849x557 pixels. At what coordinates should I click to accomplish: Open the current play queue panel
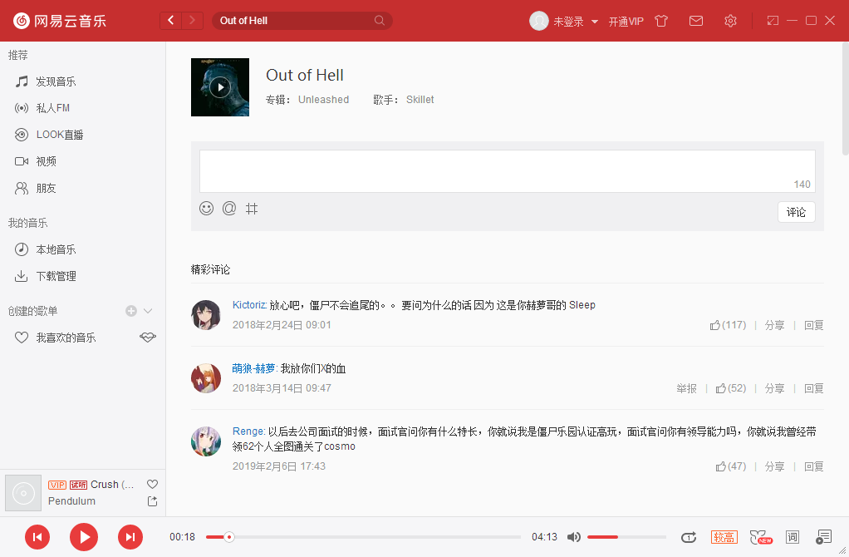pyautogui.click(x=823, y=537)
